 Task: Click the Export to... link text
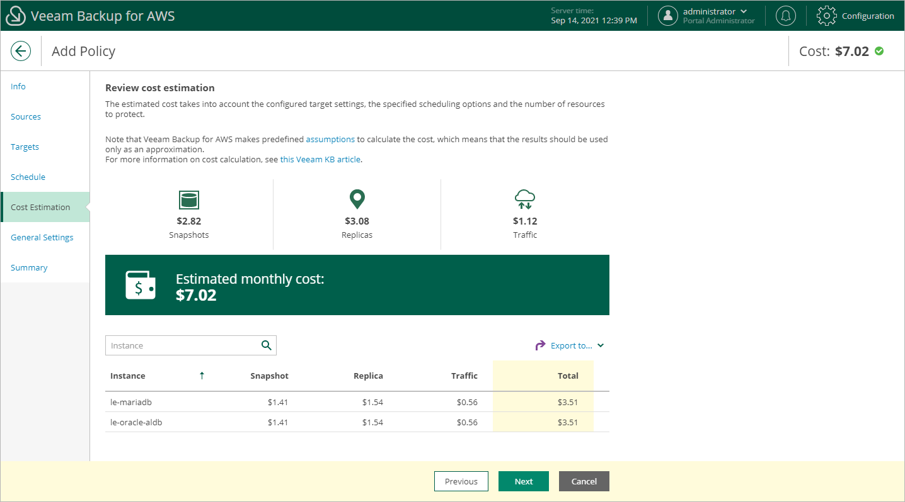click(x=572, y=345)
